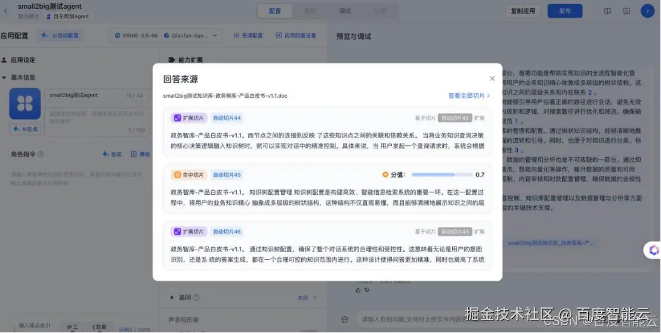Expand the 追问 section
This screenshot has height=333, width=661.
pyautogui.click(x=172, y=298)
